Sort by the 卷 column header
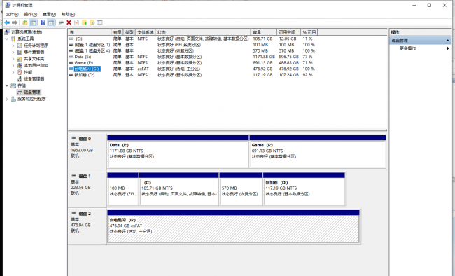The width and height of the screenshot is (455, 276). coord(90,32)
